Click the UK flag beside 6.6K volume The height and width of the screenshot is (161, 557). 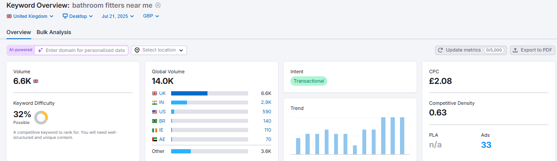point(36,81)
